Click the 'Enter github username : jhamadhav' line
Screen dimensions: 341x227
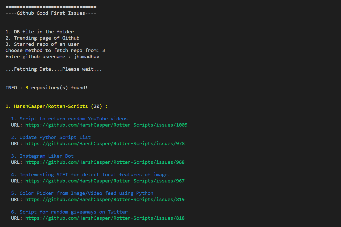(x=52, y=57)
